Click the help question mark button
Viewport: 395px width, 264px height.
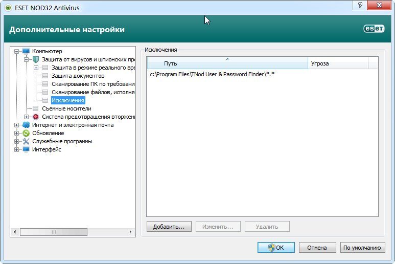point(360,5)
